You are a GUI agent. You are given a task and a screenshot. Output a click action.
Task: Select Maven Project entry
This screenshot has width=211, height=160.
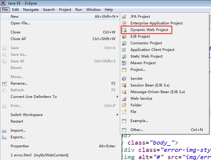pyautogui.click(x=165, y=63)
